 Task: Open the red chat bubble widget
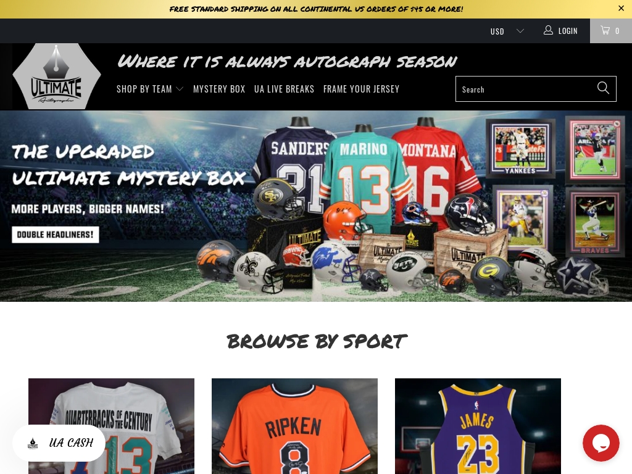tap(601, 443)
